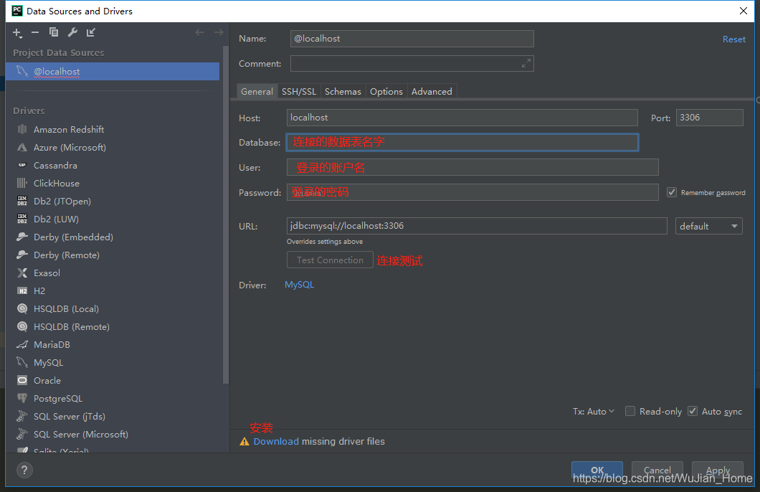
Task: Click the Cancel button
Action: tap(657, 470)
